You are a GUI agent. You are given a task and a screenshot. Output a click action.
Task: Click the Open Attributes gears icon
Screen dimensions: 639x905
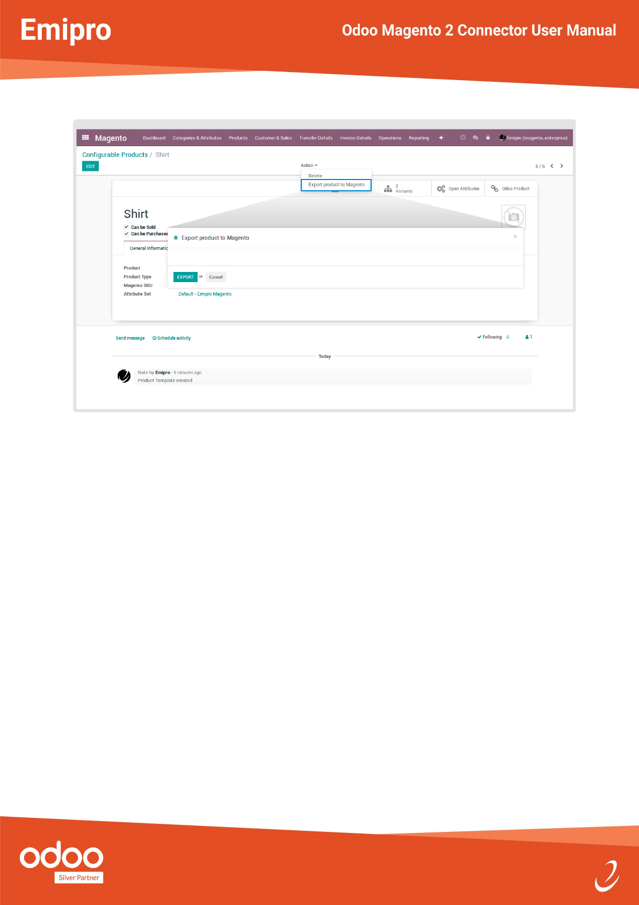click(x=441, y=189)
